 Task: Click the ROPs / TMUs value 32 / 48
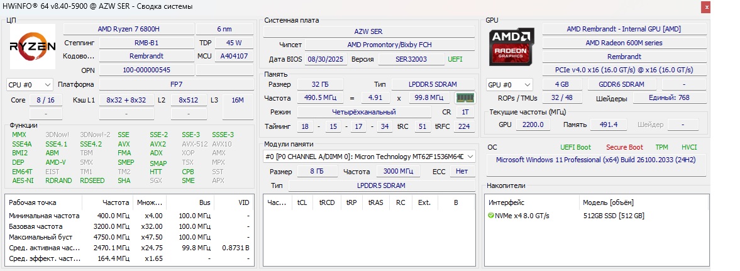pyautogui.click(x=561, y=97)
